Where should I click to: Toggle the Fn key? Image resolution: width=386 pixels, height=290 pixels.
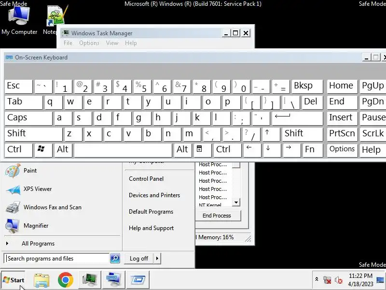[313, 150]
